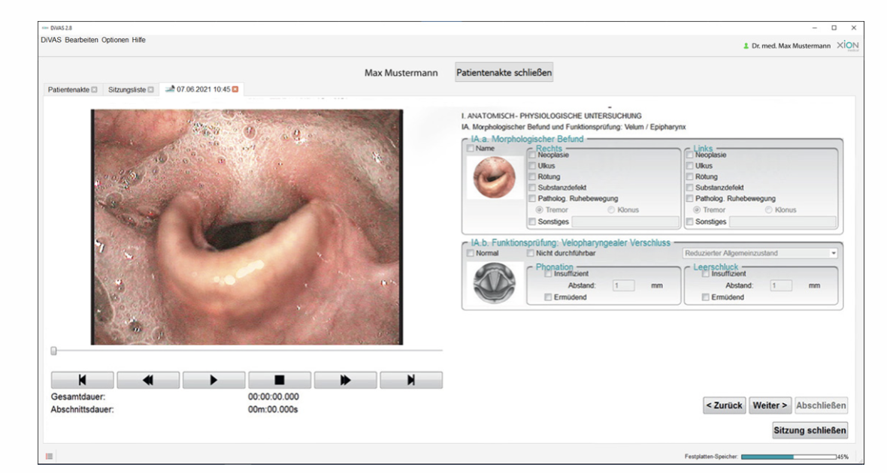Tick Insuffizient under Leerschluck
Viewport: 887px width, 473px height.
[x=705, y=274]
